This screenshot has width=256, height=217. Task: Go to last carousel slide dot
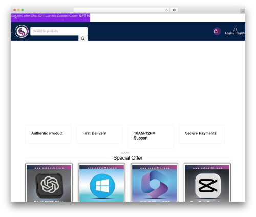click(128, 153)
